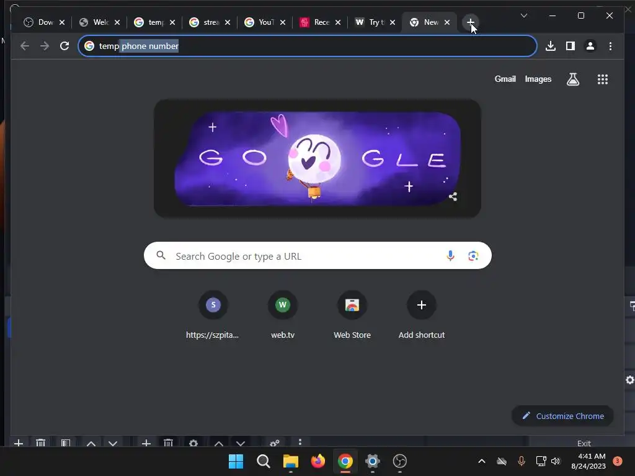Click microphone tray icon
This screenshot has height=476, width=635.
[x=521, y=461]
